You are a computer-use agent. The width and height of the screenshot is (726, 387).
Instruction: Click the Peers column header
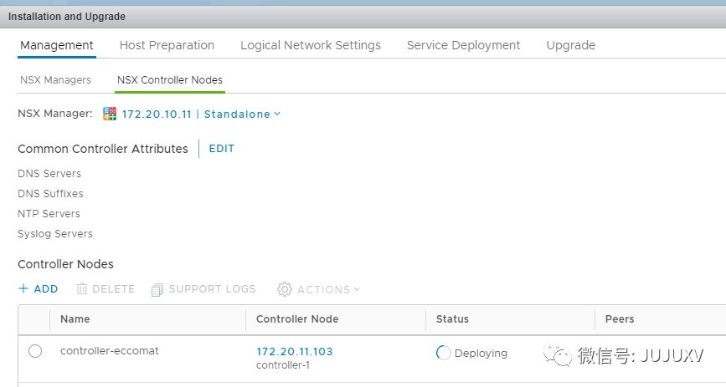(620, 319)
